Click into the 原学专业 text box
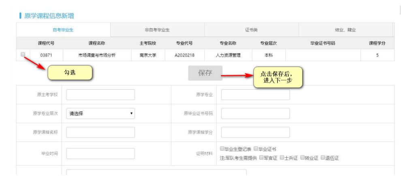The width and height of the screenshot is (401, 176). pos(255,95)
